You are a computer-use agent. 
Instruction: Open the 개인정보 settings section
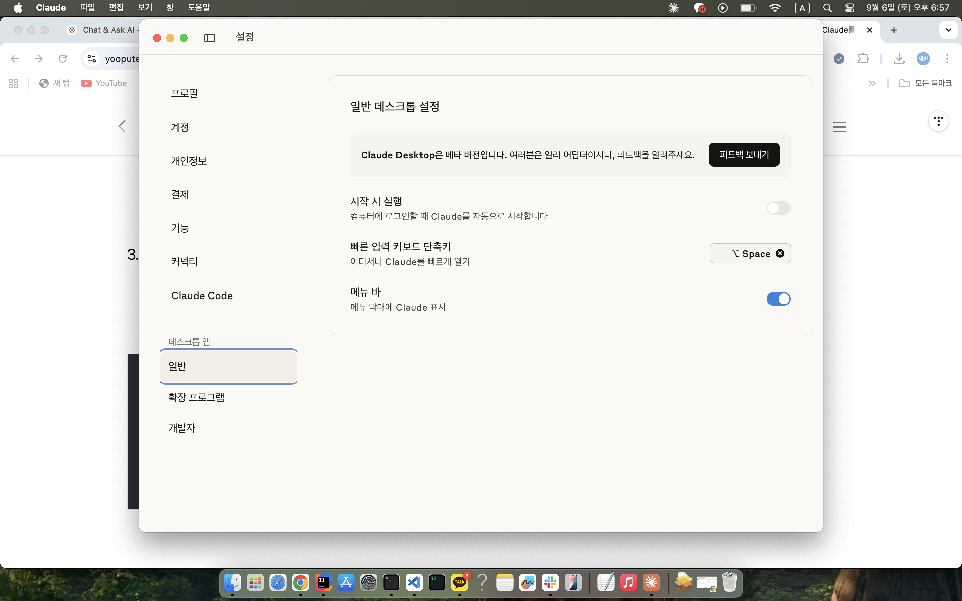tap(189, 161)
